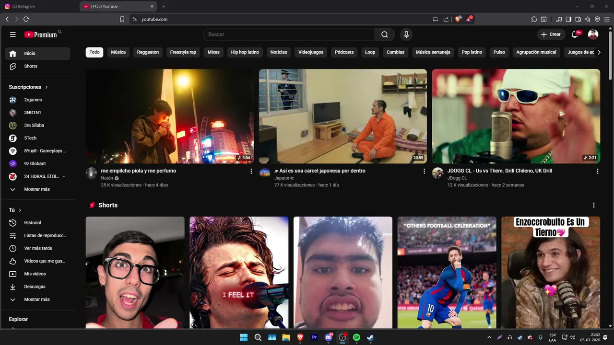Switch to the Instagram browser tab
This screenshot has height=345, width=614.
(x=39, y=6)
